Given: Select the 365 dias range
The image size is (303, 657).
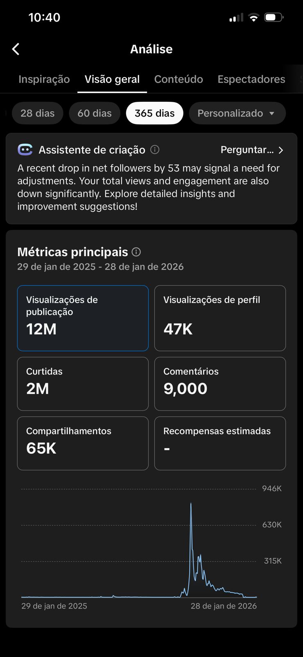Looking at the screenshot, I should coord(154,113).
